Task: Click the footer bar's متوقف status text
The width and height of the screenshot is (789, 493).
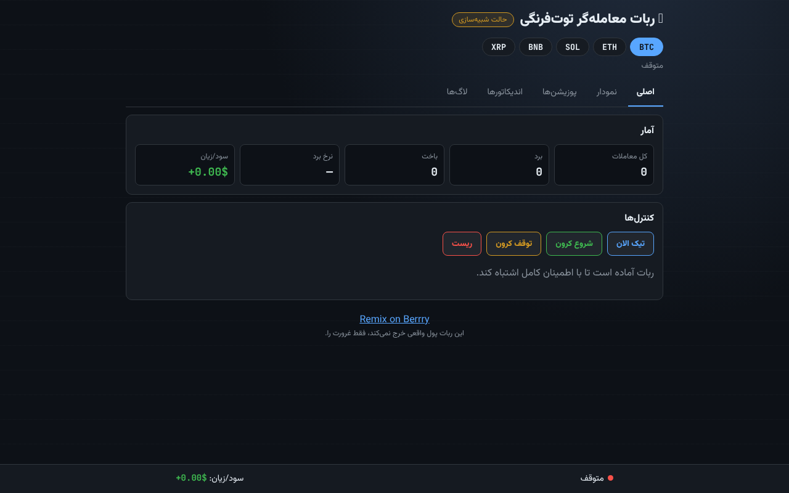Action: pyautogui.click(x=592, y=478)
